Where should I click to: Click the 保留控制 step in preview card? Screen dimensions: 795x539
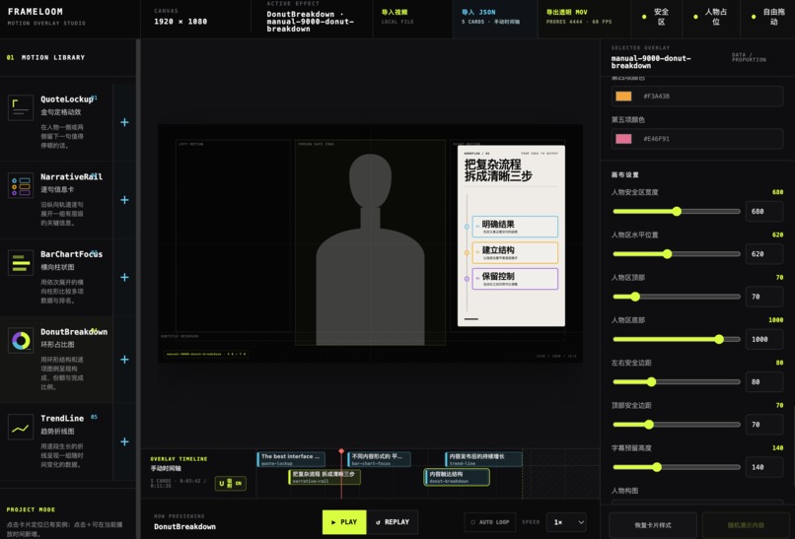(x=515, y=279)
